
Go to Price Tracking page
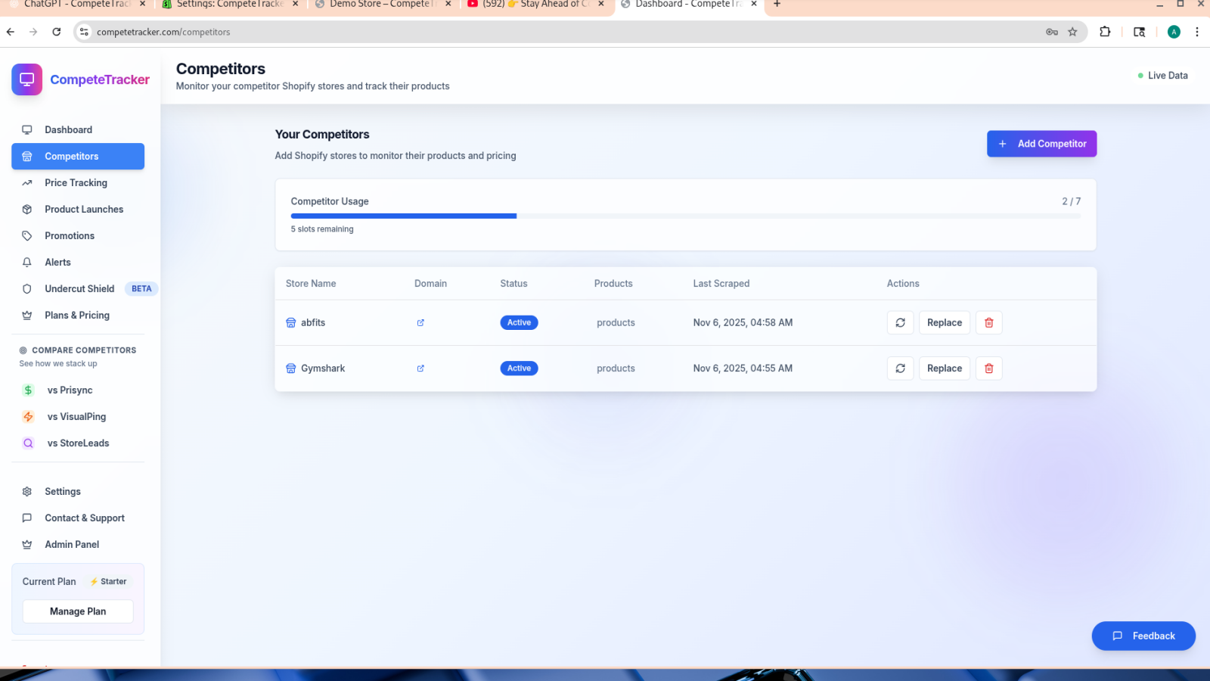pos(78,182)
